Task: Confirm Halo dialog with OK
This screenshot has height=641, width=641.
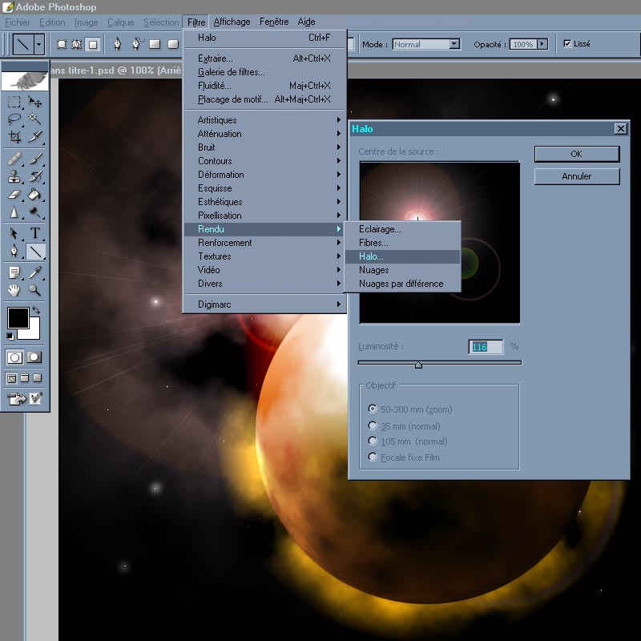Action: point(576,154)
